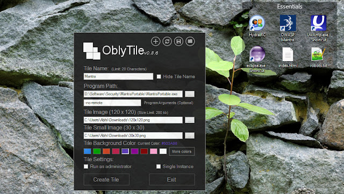This screenshot has width=344, height=194.
Task: Select the eclipse.exe shortcut icon
Action: point(257,59)
